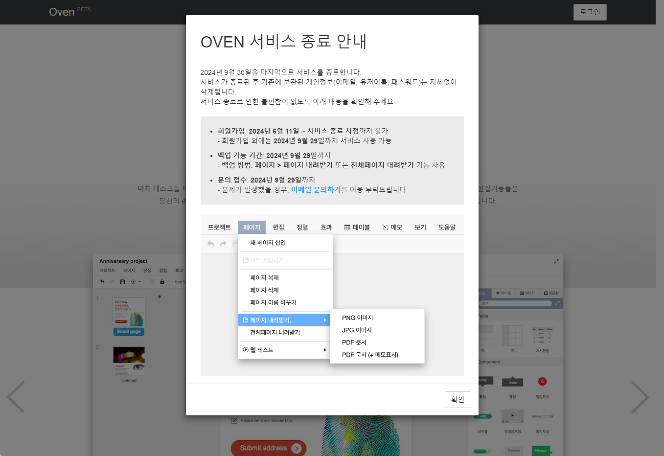Select green toggle switch component at panel bottom
664x456 pixels.
(x=482, y=451)
